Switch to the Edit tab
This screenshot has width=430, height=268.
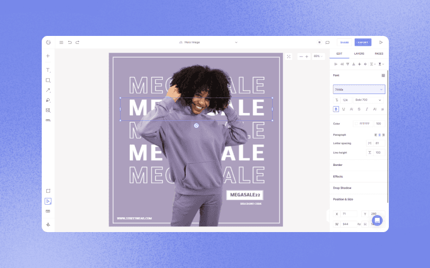339,54
